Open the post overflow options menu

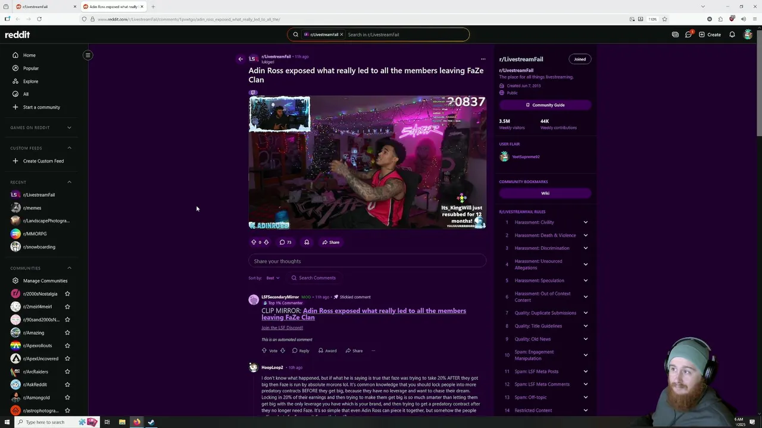pyautogui.click(x=483, y=59)
